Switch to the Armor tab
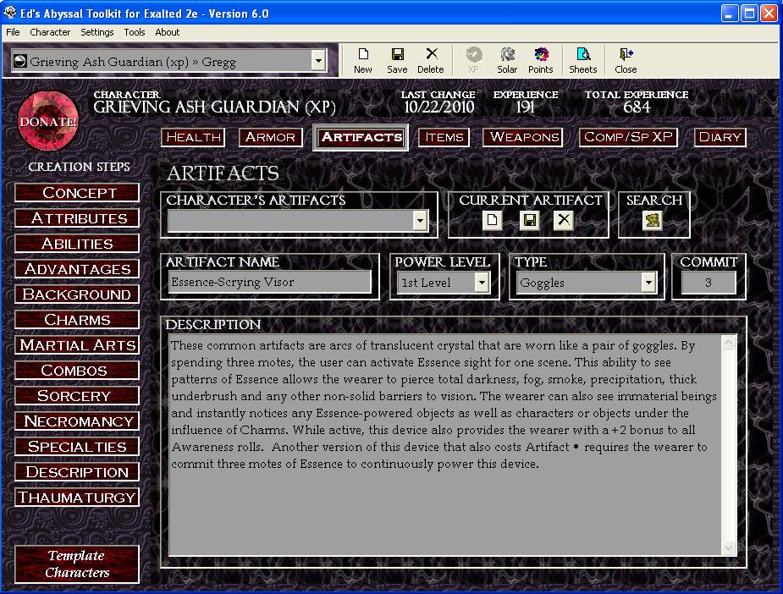This screenshot has width=783, height=594. click(270, 137)
